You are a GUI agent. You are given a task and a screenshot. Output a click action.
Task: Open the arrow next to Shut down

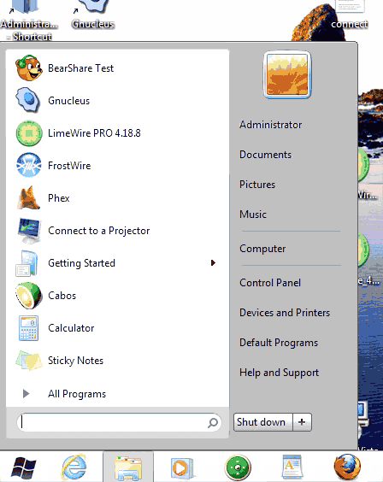[302, 422]
